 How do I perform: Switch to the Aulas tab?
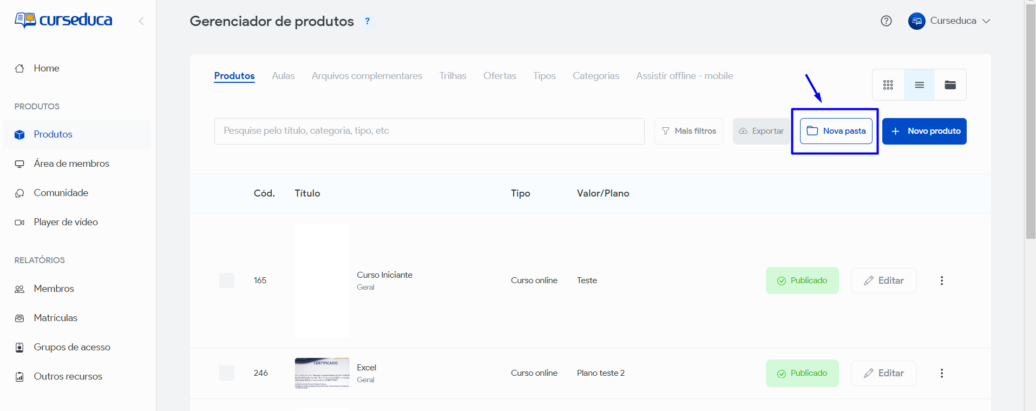(x=283, y=76)
